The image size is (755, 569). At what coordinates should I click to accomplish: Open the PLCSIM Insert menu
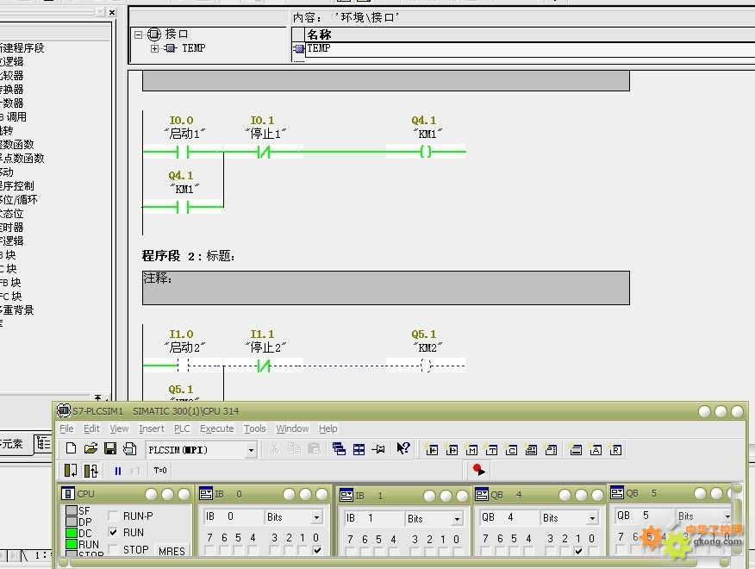click(x=152, y=428)
